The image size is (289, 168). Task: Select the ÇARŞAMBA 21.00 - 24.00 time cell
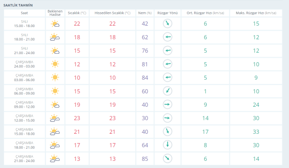pyautogui.click(x=24, y=159)
